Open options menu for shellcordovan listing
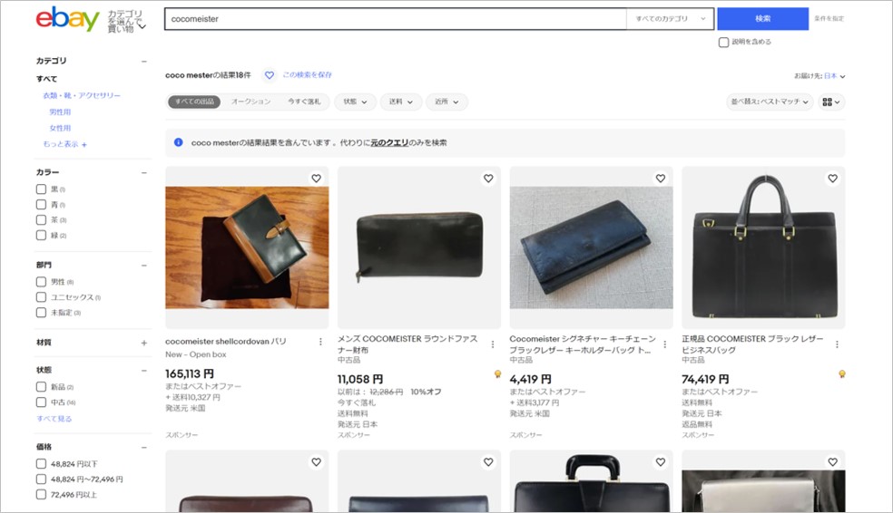This screenshot has width=893, height=513. coord(320,342)
